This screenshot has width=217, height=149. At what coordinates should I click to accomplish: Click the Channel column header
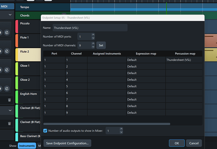(76, 53)
